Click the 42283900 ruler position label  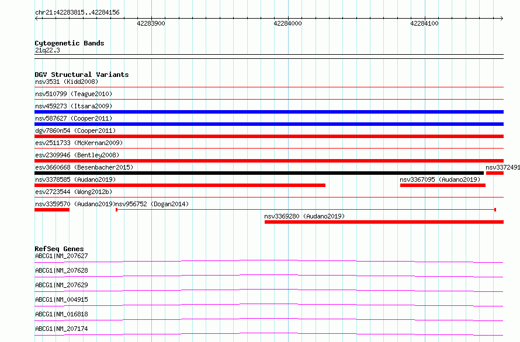pyautogui.click(x=151, y=23)
